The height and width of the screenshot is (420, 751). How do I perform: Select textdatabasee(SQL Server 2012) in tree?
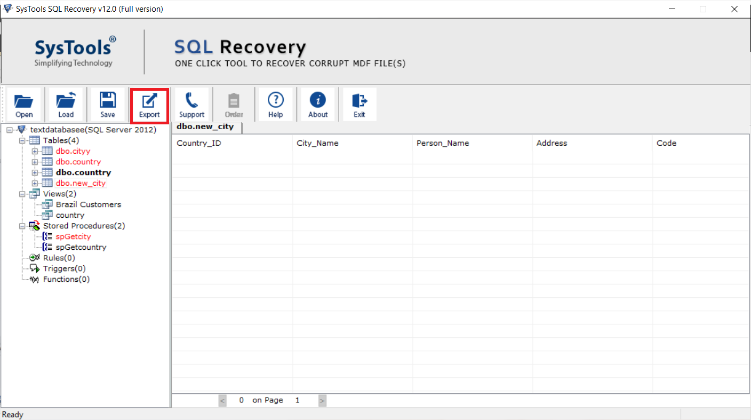coord(93,130)
